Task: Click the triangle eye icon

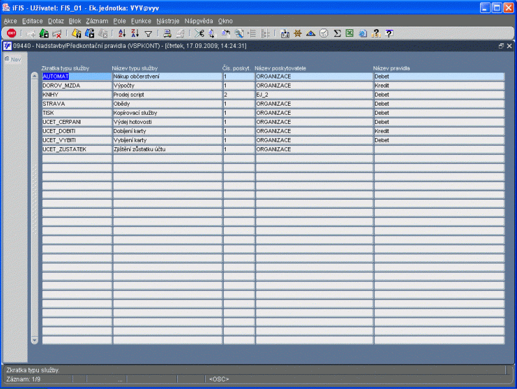Action: 311,33
